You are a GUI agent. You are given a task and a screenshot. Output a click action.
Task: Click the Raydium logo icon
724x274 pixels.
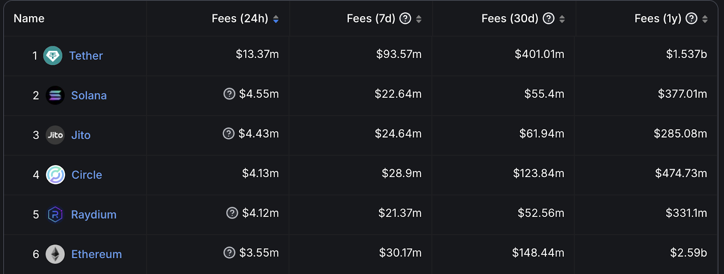(x=55, y=215)
